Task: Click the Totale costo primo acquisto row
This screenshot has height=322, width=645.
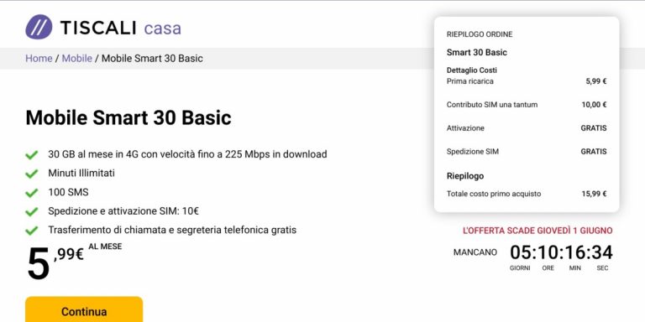Action: coord(527,194)
